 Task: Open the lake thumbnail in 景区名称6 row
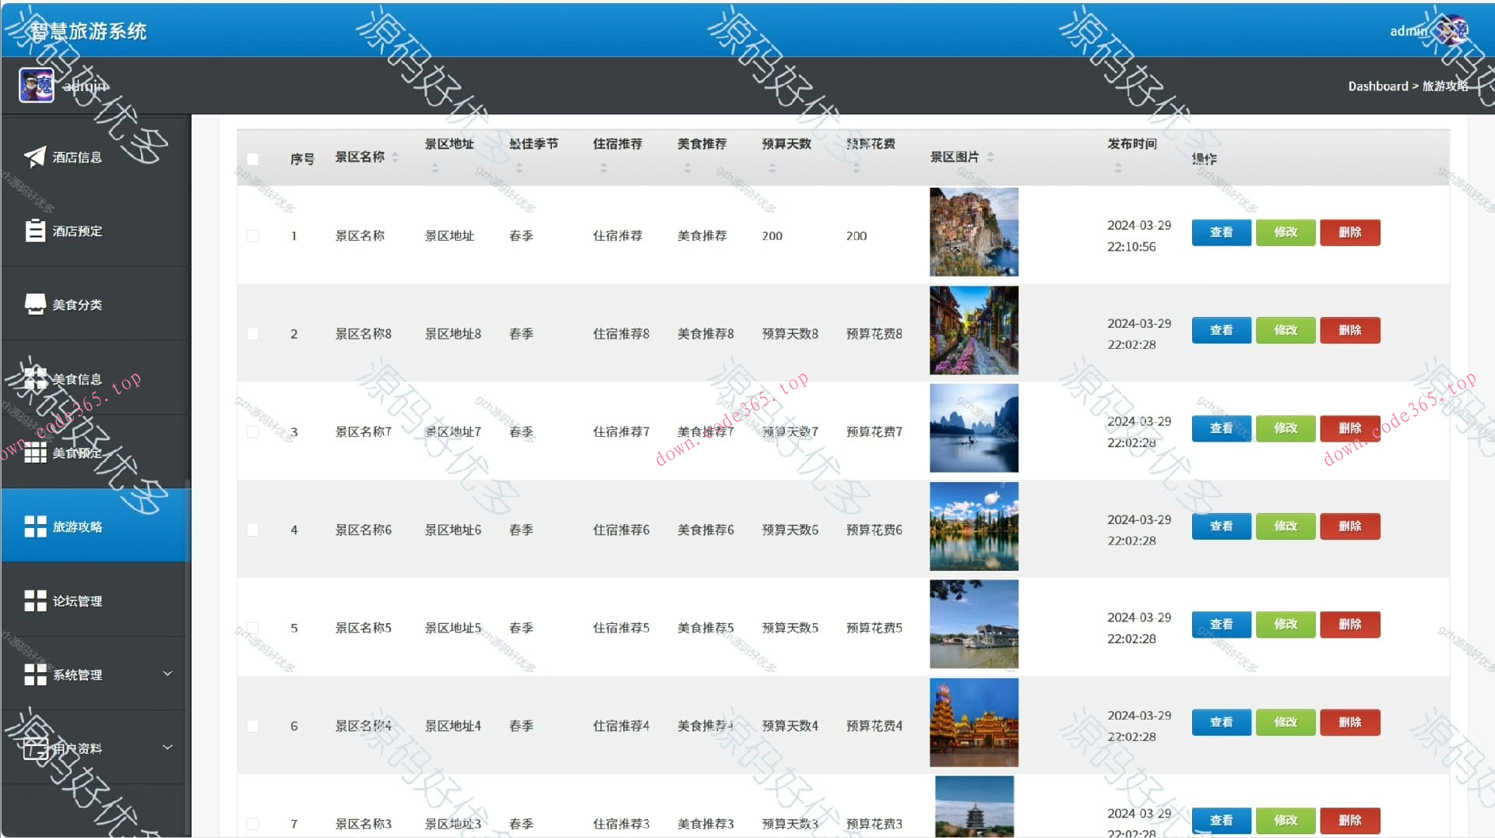[x=974, y=526]
